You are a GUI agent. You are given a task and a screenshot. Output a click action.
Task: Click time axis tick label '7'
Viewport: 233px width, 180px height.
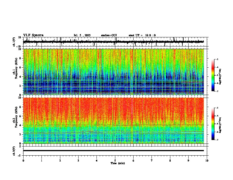coord(152,161)
